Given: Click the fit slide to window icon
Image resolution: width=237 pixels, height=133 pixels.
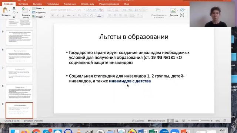Looking at the screenshot, I should coord(225,121).
